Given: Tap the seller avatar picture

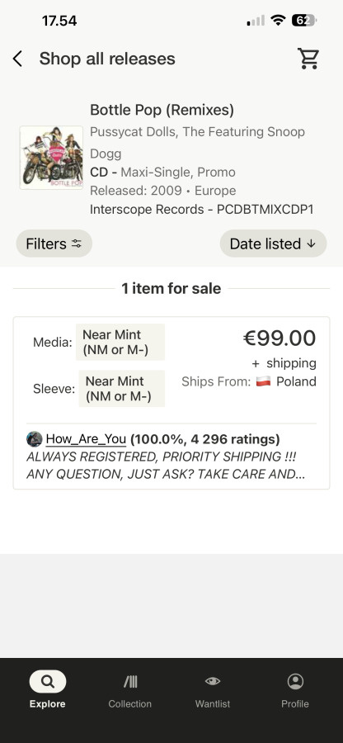Looking at the screenshot, I should pyautogui.click(x=35, y=439).
